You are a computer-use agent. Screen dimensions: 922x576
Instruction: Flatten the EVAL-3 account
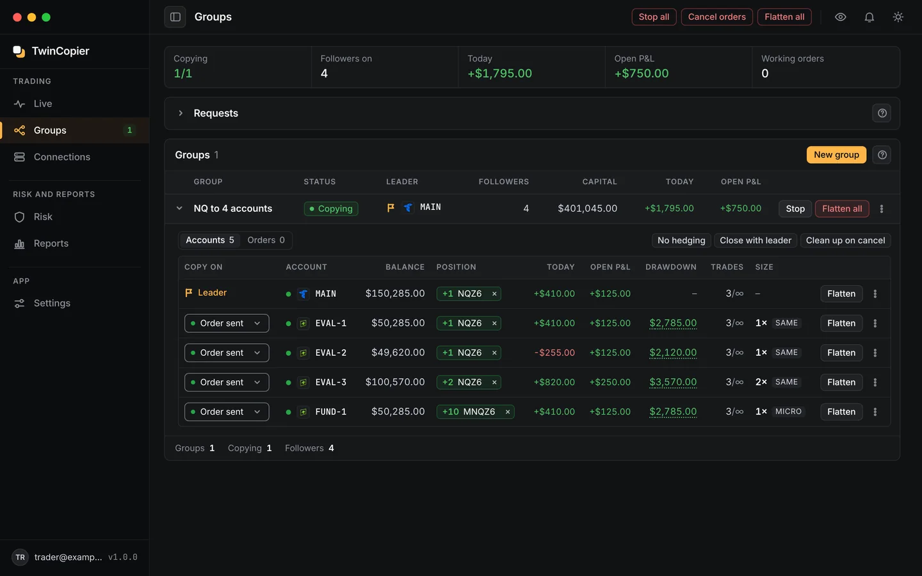point(841,382)
